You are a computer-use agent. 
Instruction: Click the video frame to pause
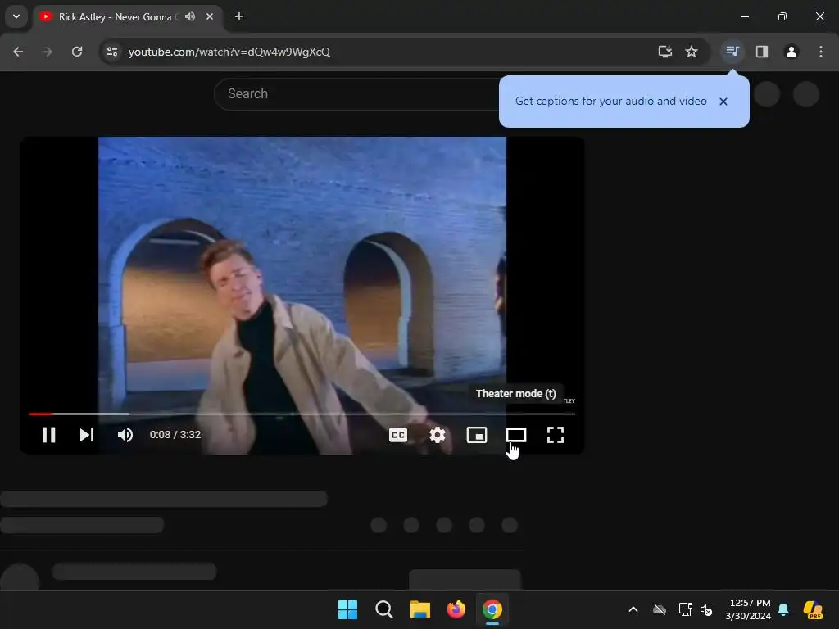pos(302,273)
